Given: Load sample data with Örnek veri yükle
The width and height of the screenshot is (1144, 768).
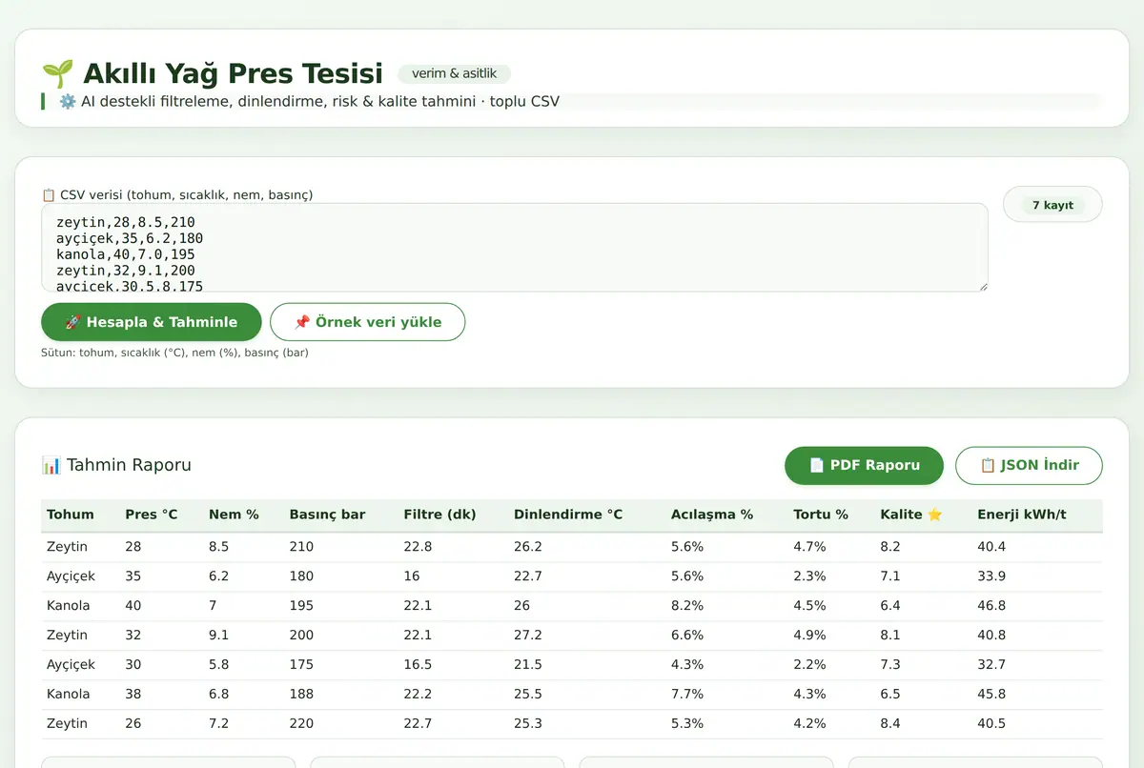Looking at the screenshot, I should [x=368, y=322].
